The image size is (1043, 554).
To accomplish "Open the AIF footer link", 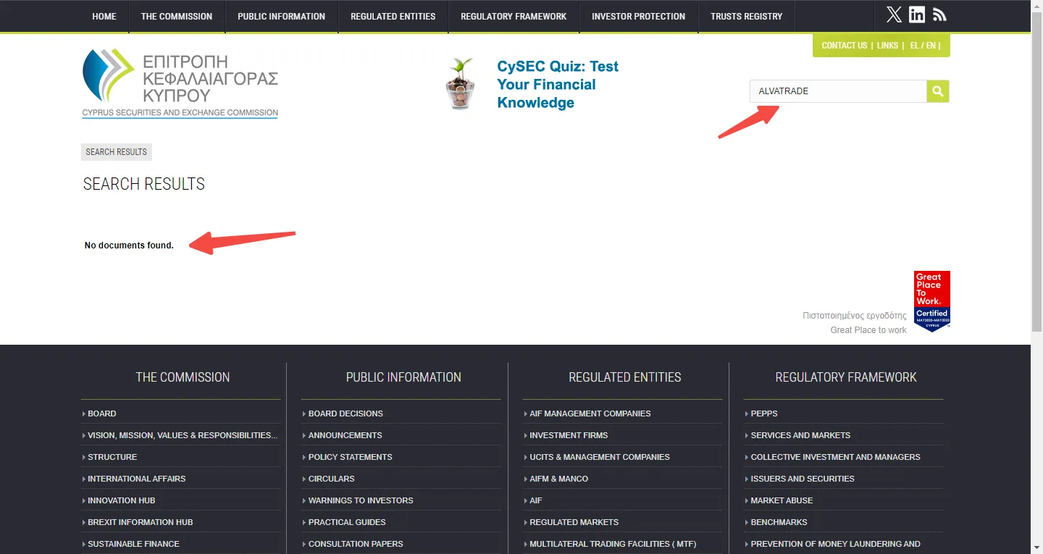I will click(535, 500).
